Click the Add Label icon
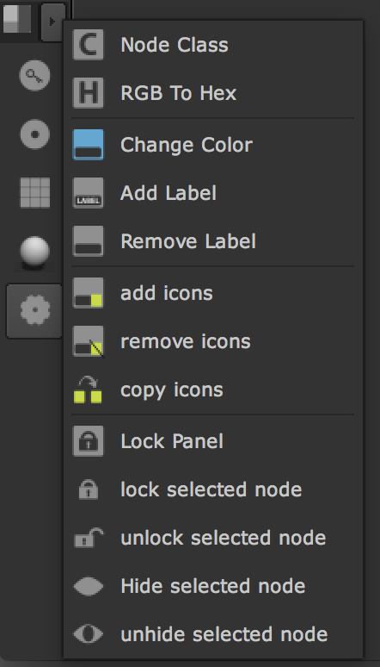380x667 pixels. coord(89,193)
